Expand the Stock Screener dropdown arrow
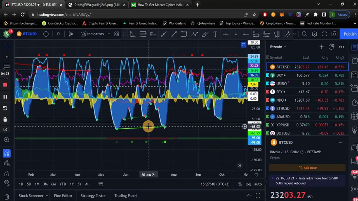This screenshot has width=358, height=201. tap(47, 196)
